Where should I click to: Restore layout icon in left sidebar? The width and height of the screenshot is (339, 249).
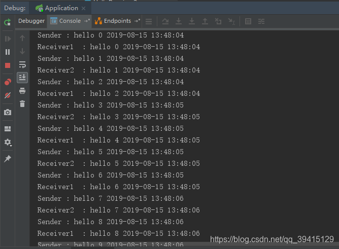coord(8,129)
